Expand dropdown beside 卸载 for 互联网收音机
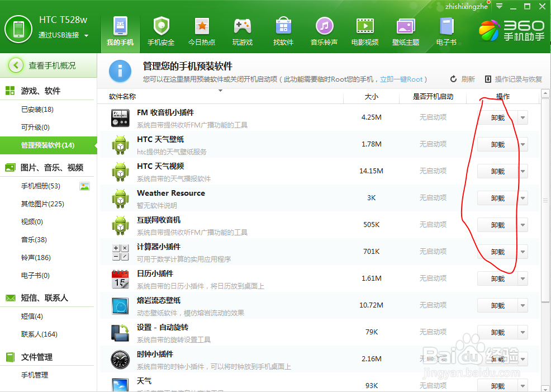 pyautogui.click(x=522, y=225)
